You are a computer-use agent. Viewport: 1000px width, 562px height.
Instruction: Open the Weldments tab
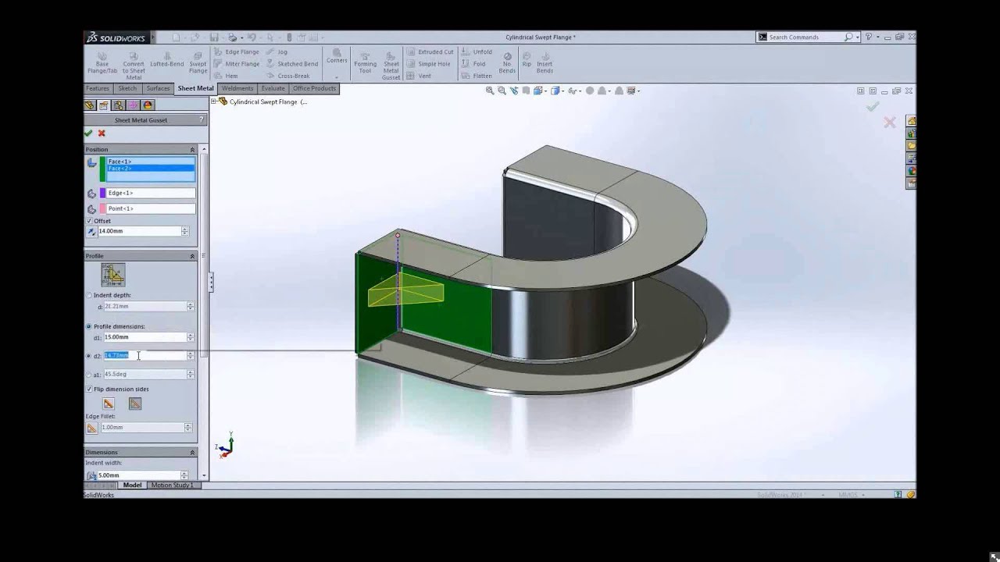[x=237, y=88]
